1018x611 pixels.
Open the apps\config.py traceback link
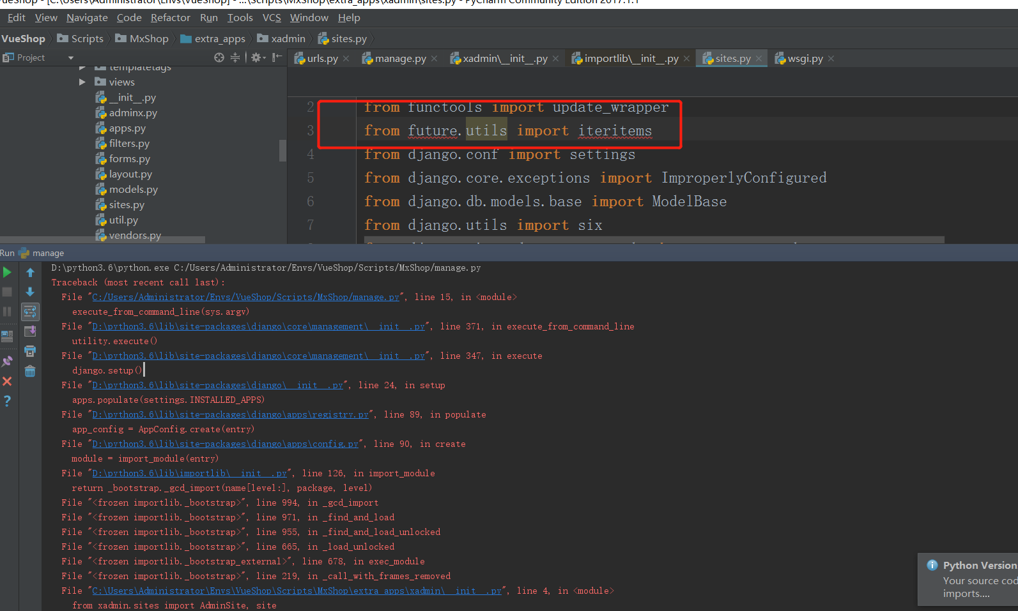pyautogui.click(x=225, y=444)
